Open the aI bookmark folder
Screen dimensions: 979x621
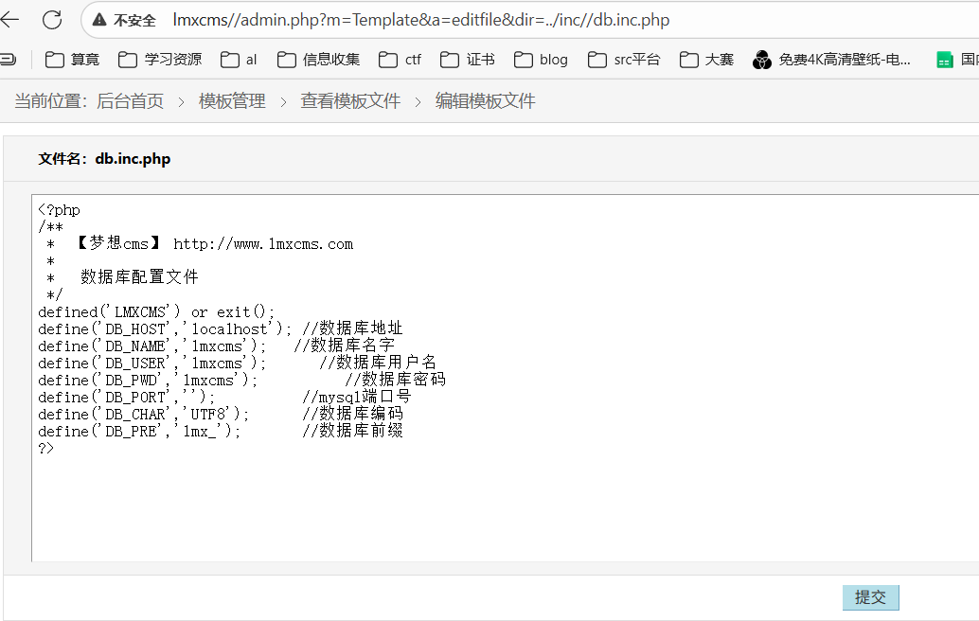coord(239,60)
